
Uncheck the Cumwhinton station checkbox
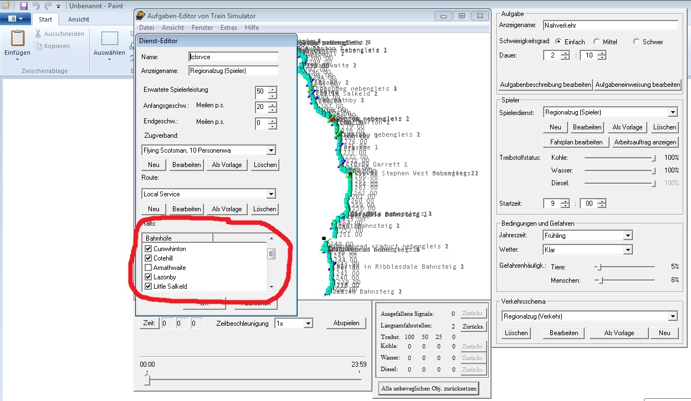(x=148, y=249)
